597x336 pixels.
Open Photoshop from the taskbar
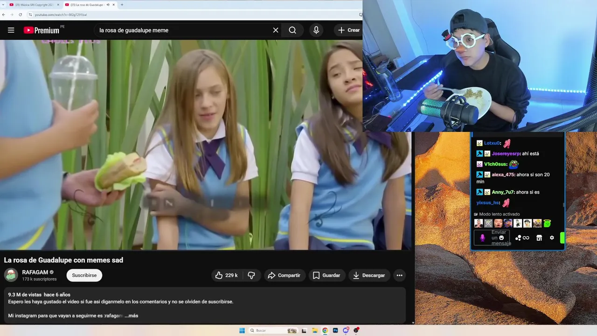(335, 330)
